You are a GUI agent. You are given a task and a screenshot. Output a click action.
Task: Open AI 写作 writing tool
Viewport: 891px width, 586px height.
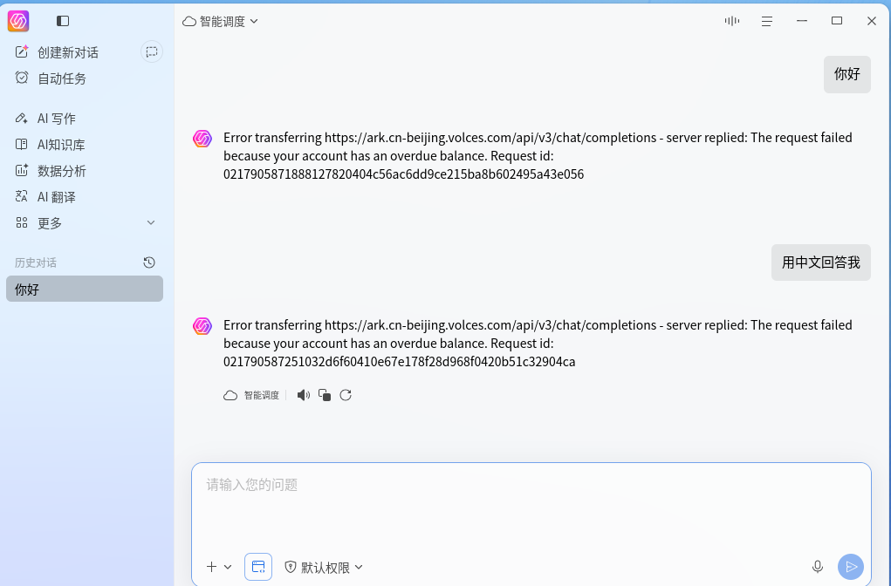[x=45, y=118]
